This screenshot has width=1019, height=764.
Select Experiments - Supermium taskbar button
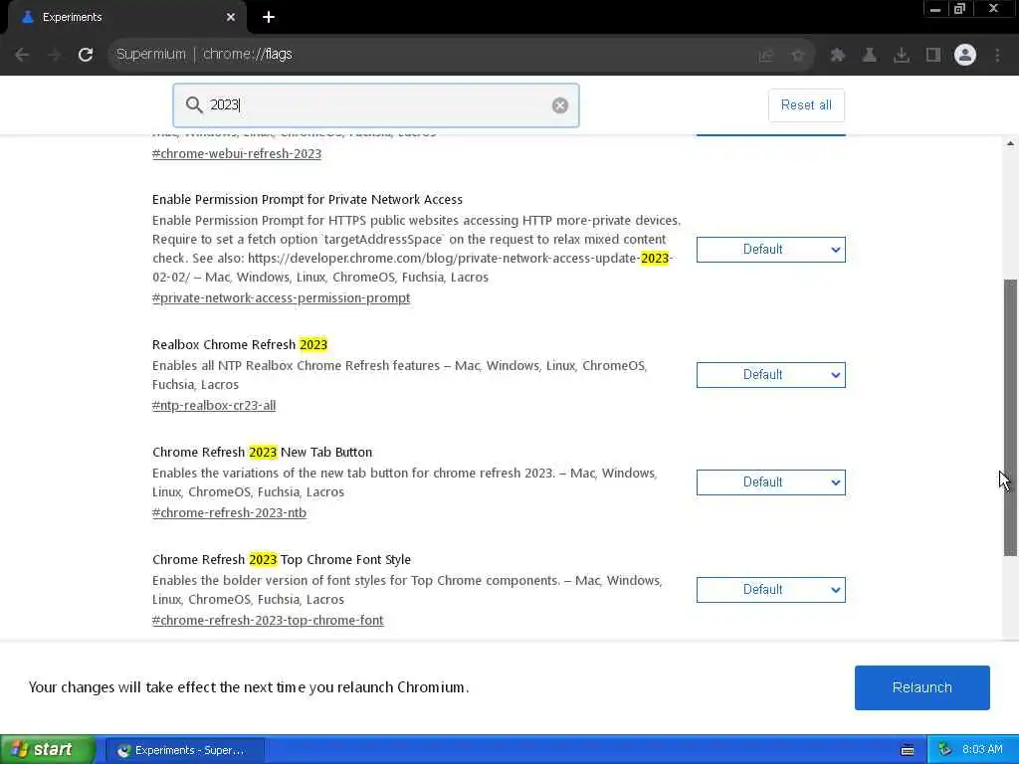click(x=185, y=750)
